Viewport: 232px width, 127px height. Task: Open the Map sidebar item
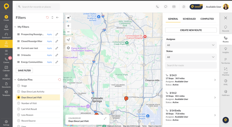(6, 44)
